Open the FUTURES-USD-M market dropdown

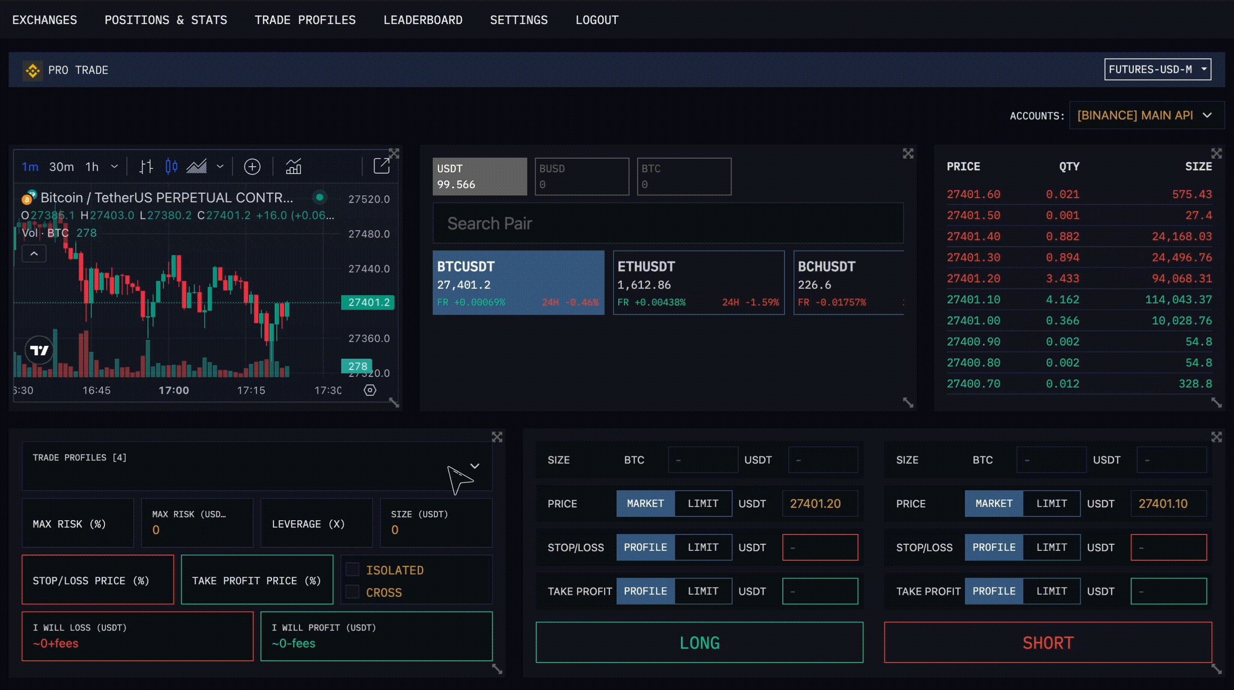pyautogui.click(x=1158, y=69)
